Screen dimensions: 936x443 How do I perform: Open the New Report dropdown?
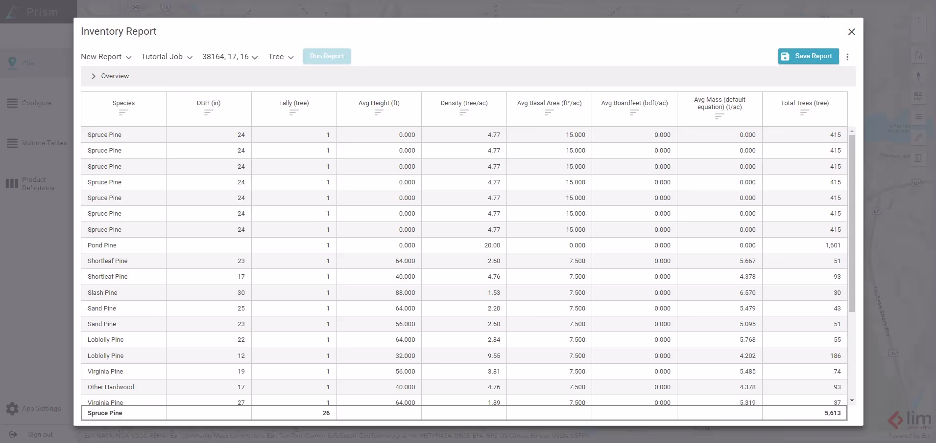tap(106, 57)
